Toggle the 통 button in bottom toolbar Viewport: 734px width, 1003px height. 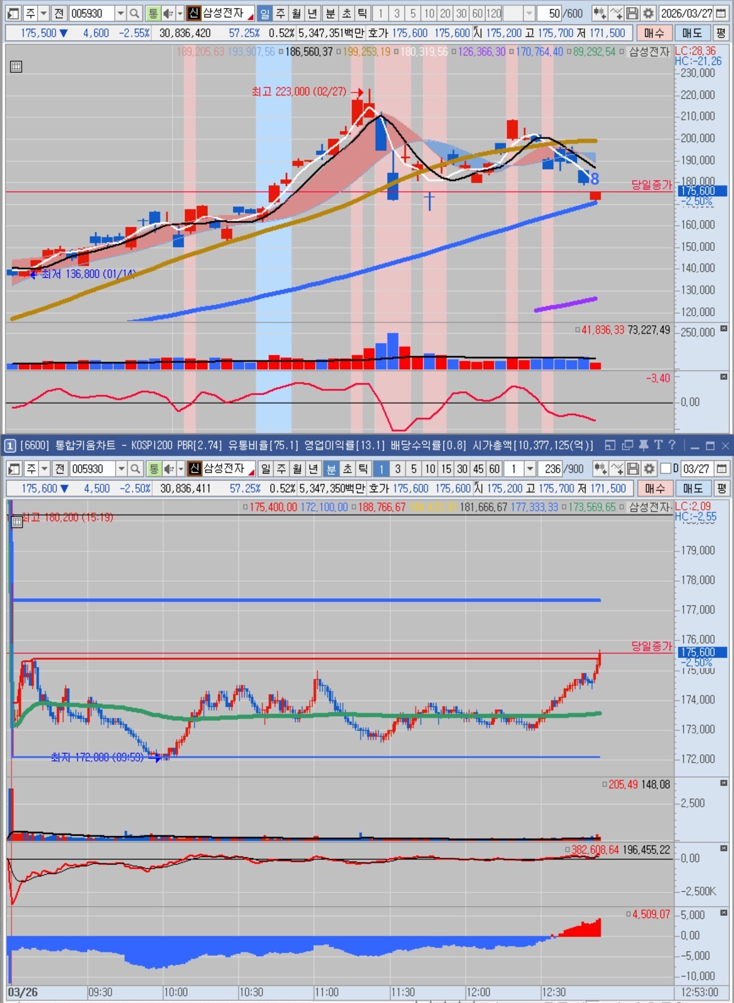pos(154,469)
